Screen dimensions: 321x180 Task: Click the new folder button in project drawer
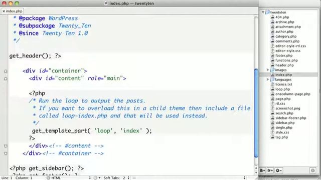pos(270,170)
